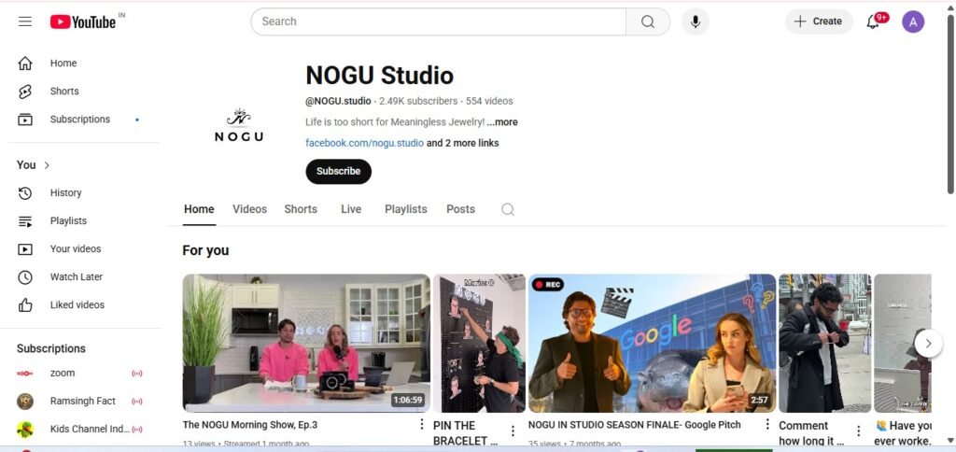Click the For you heading
Image resolution: width=956 pixels, height=452 pixels.
(x=206, y=250)
